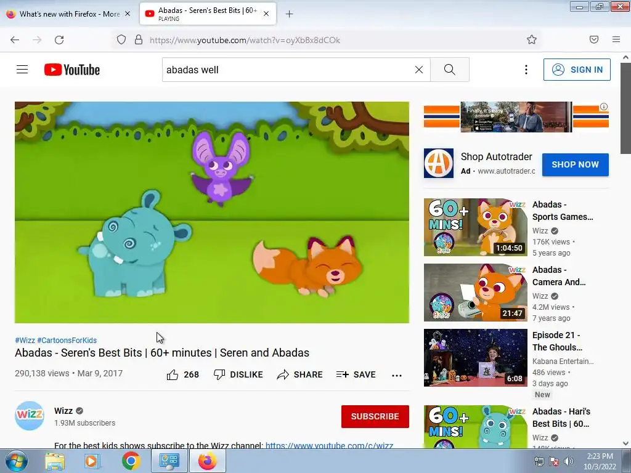
Task: Close the Abadas YouTube tab
Action: click(x=266, y=14)
